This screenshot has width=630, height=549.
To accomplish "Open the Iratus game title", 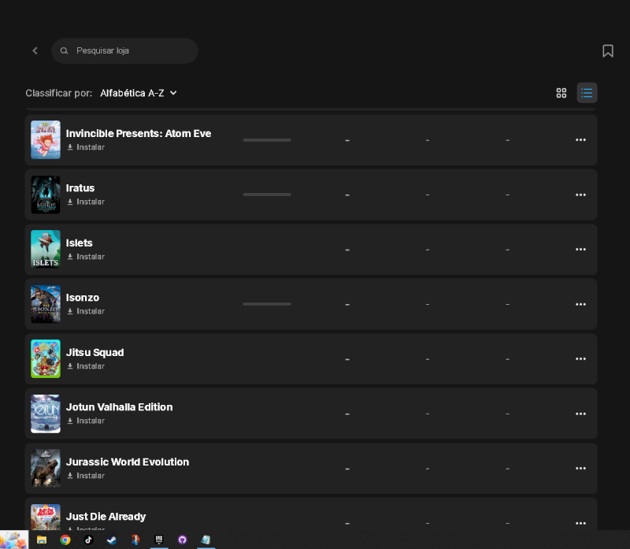I will (80, 188).
